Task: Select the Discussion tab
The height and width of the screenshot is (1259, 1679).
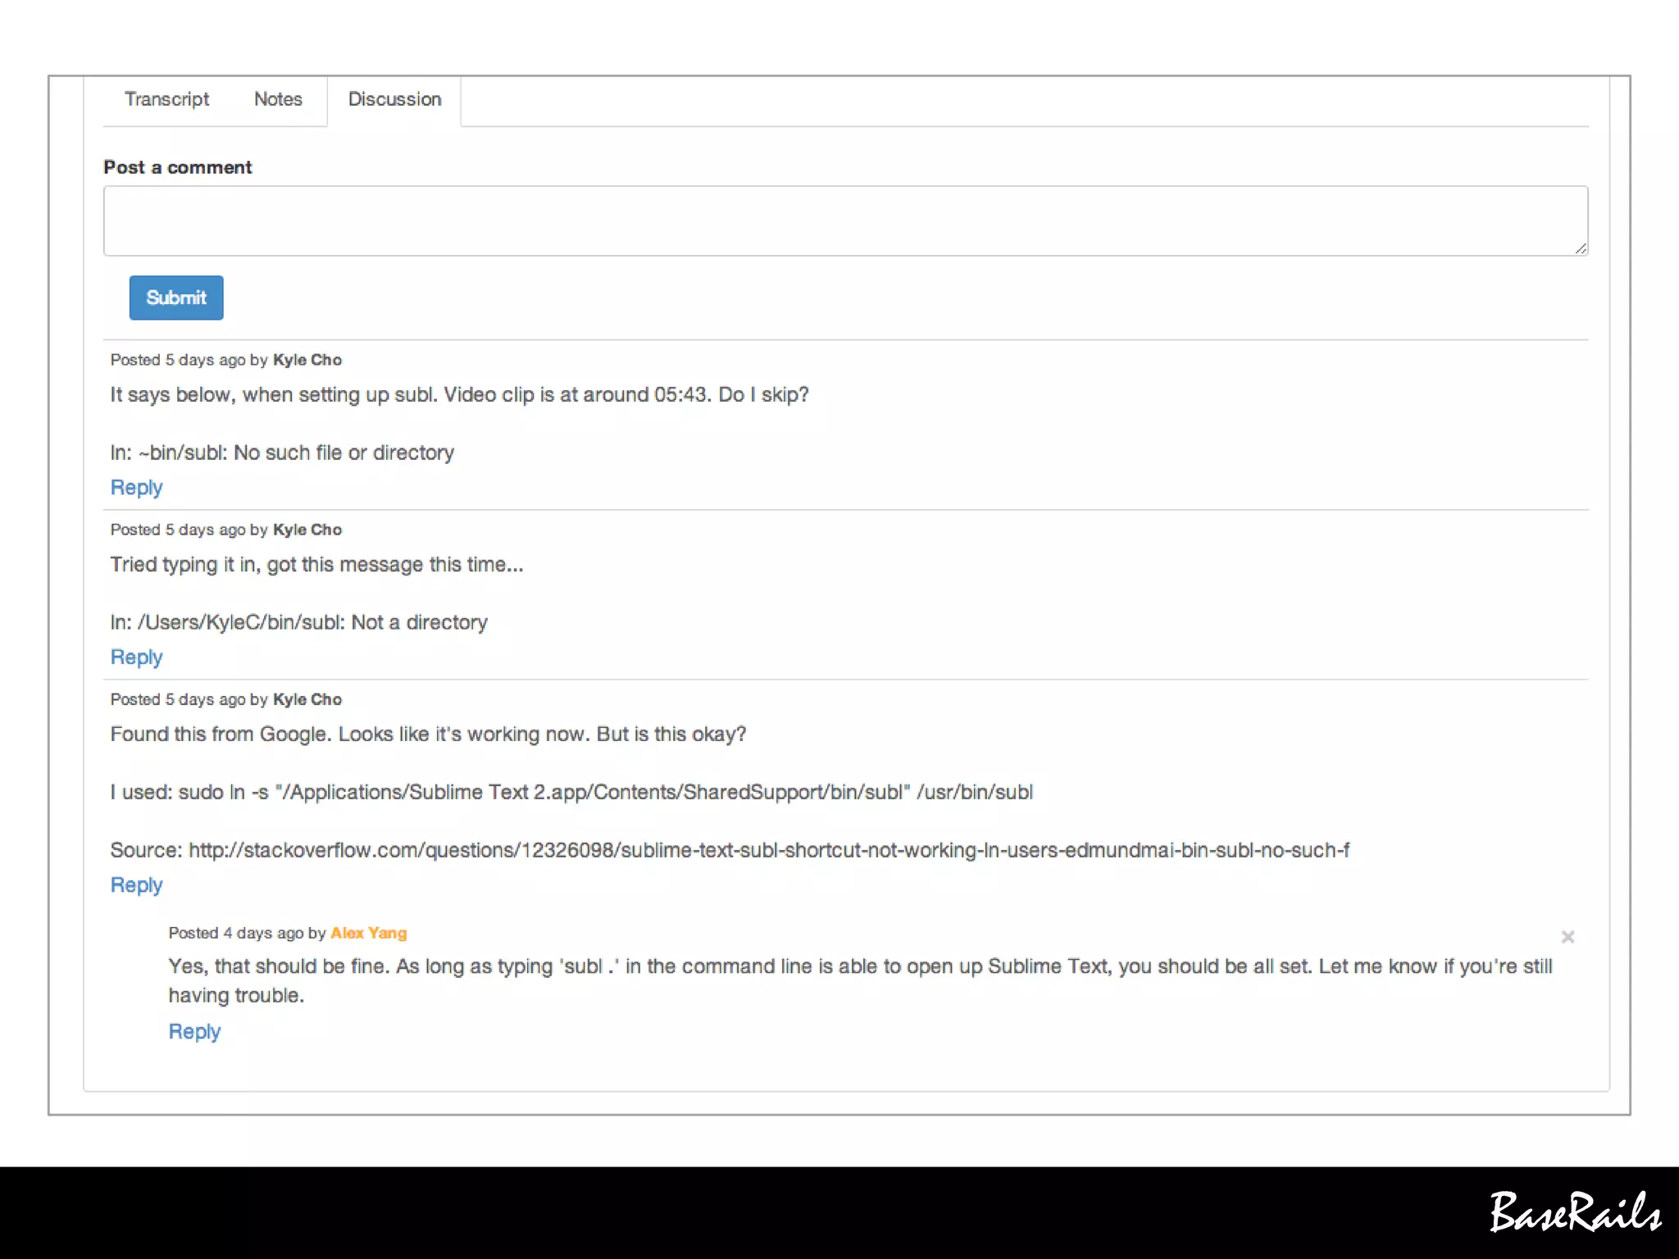Action: (x=394, y=99)
